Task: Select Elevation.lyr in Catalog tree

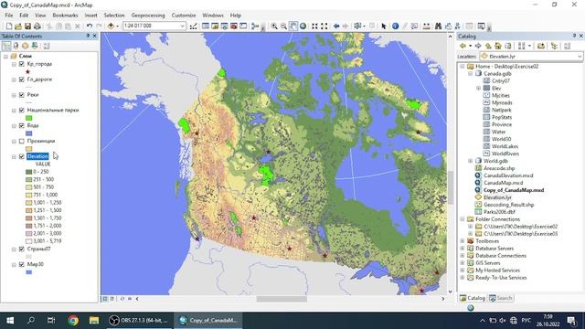Action: pyautogui.click(x=497, y=197)
